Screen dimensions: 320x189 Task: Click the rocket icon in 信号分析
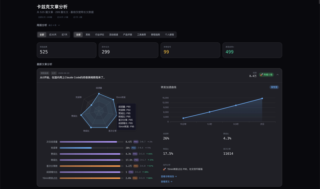164,169
